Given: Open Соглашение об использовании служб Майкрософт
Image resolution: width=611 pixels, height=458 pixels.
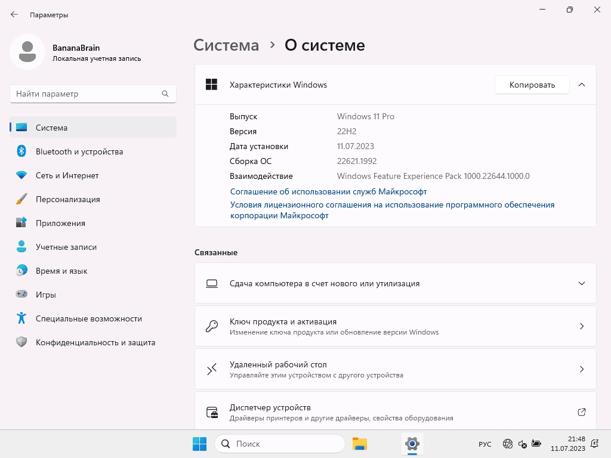Looking at the screenshot, I should pyautogui.click(x=328, y=191).
